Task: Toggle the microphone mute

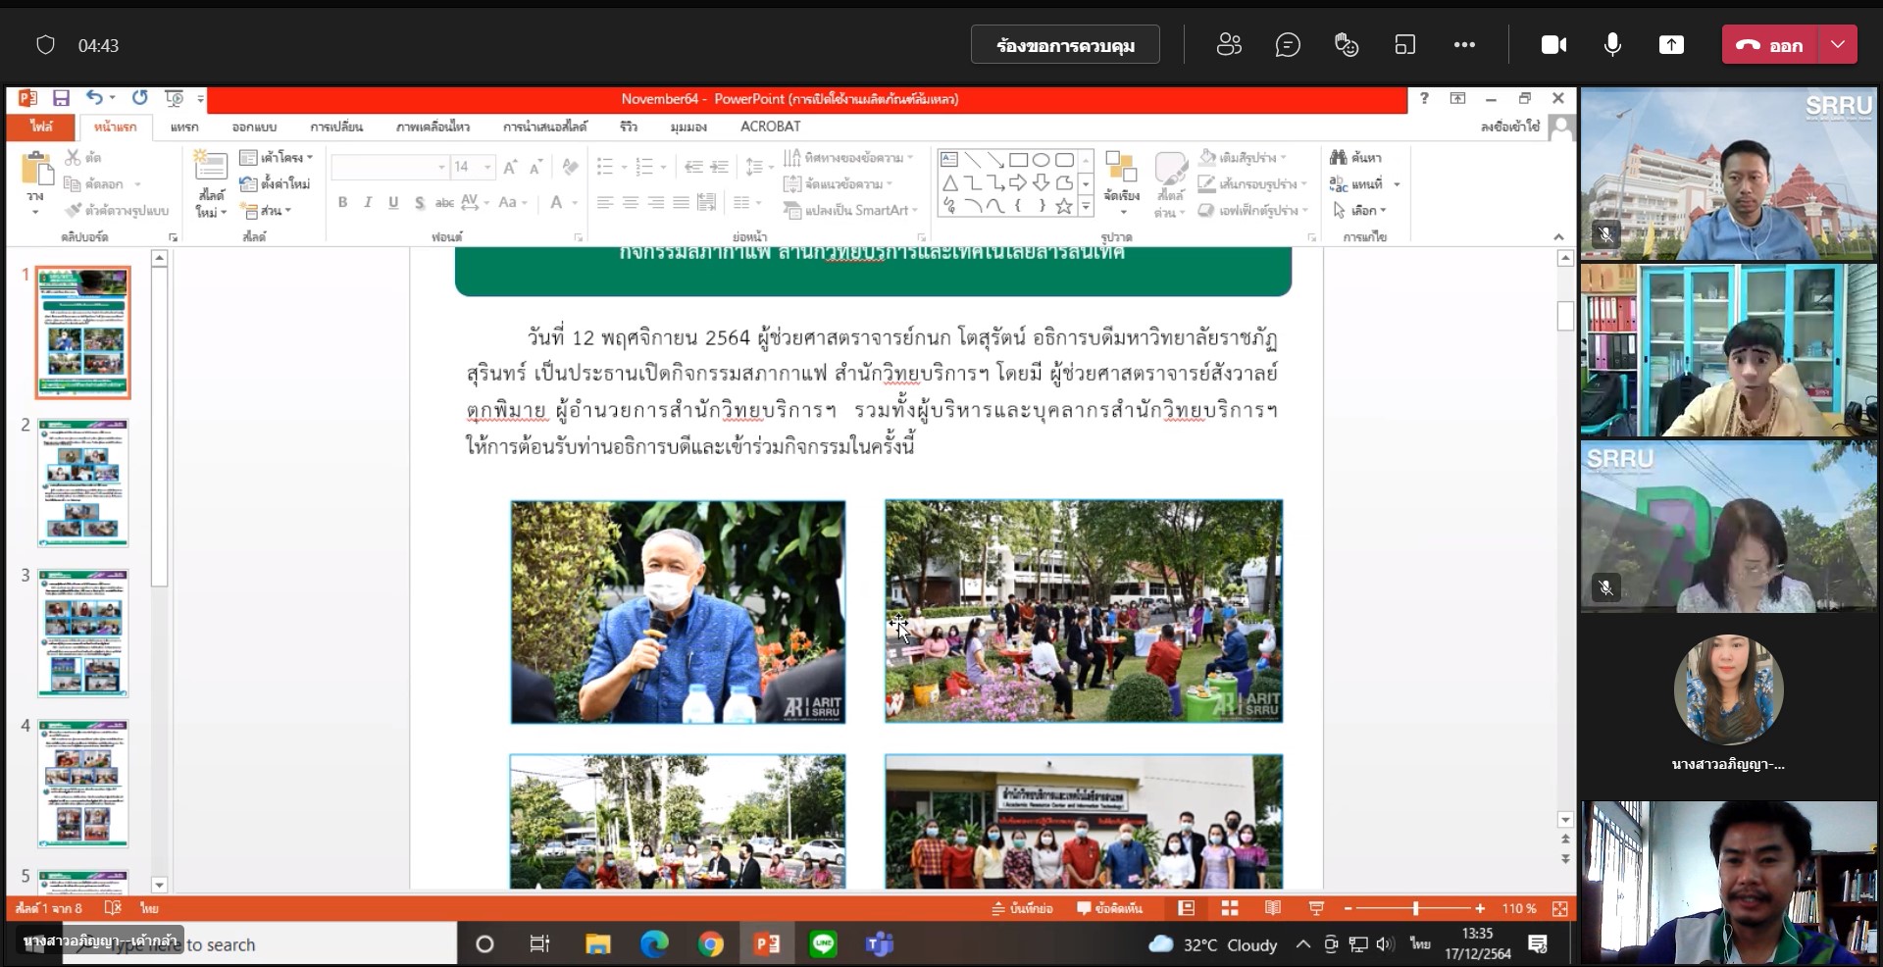Action: (x=1612, y=45)
